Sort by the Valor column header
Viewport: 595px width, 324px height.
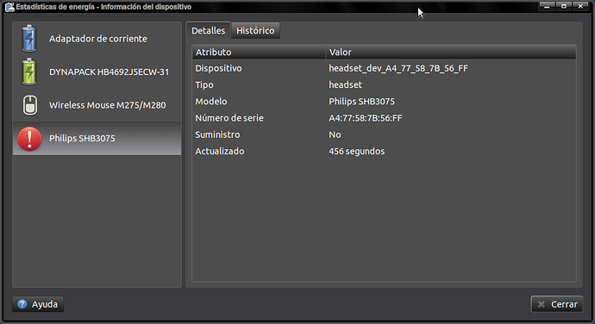[451, 52]
